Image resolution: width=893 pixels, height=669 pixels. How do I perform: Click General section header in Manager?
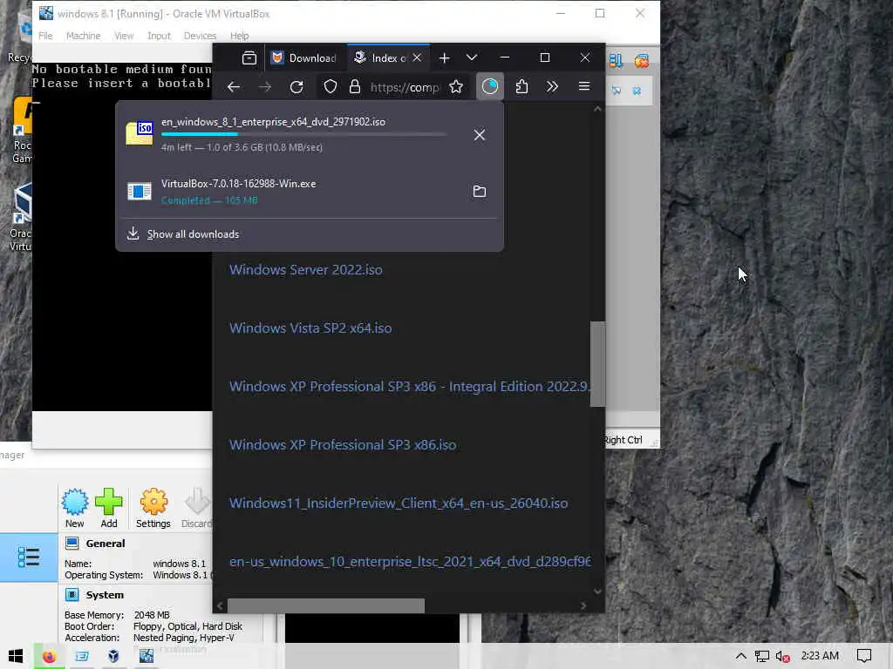(106, 544)
